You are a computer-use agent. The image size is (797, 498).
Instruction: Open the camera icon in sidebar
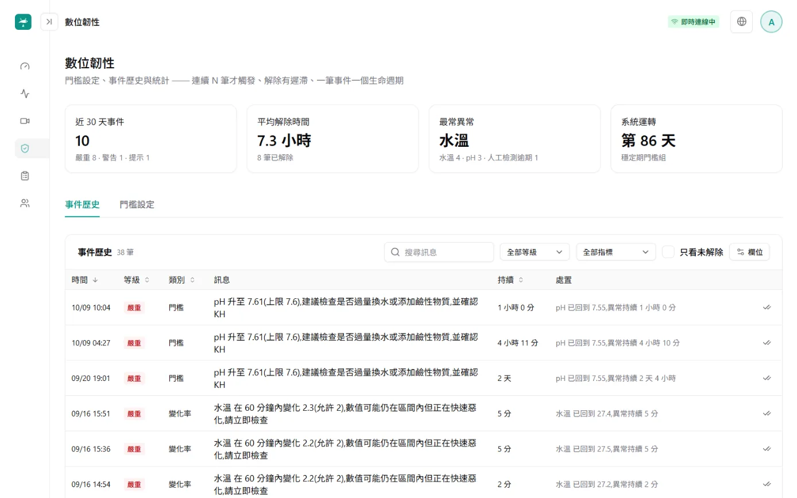pos(25,121)
